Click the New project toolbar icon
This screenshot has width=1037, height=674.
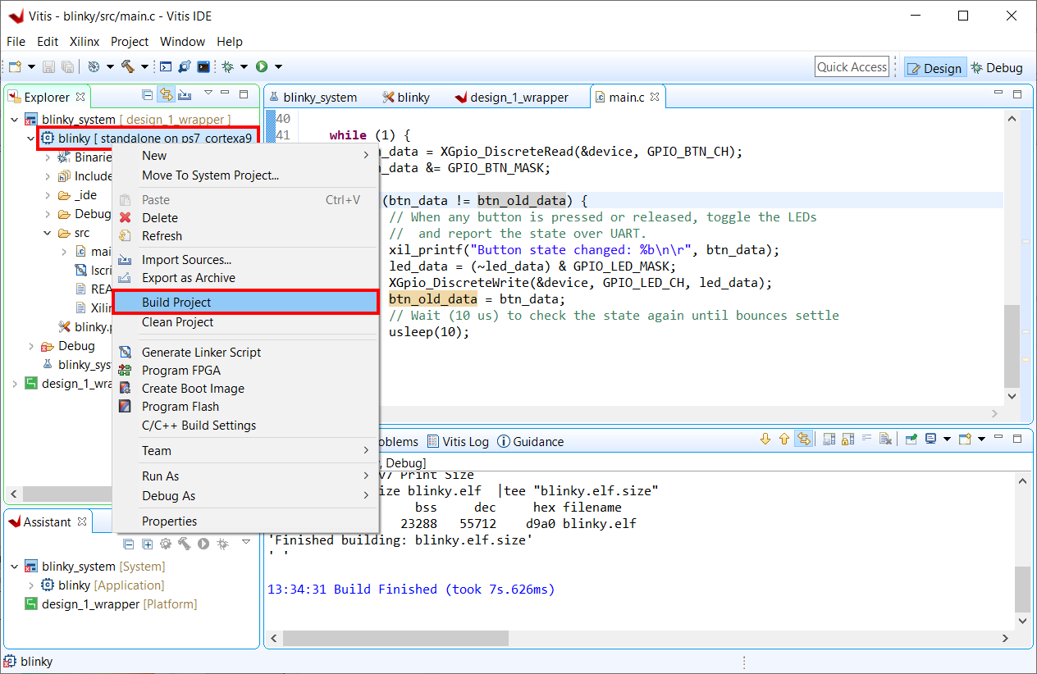(14, 67)
